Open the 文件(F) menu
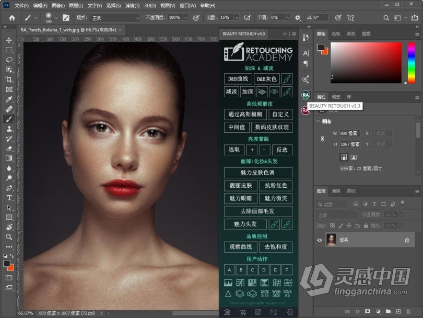The width and height of the screenshot is (423, 318). pos(21,5)
